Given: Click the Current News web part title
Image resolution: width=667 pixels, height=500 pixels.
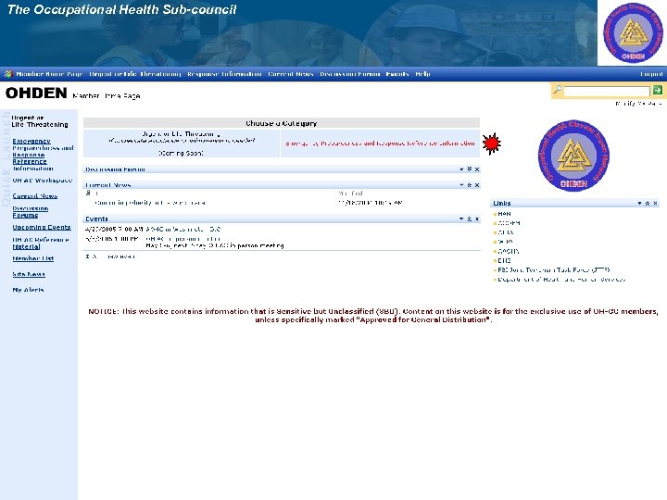Looking at the screenshot, I should click(108, 185).
